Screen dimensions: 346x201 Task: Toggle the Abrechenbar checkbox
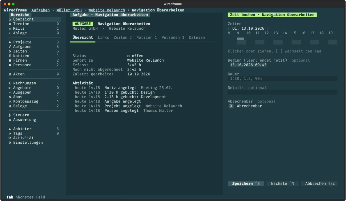[231, 106]
